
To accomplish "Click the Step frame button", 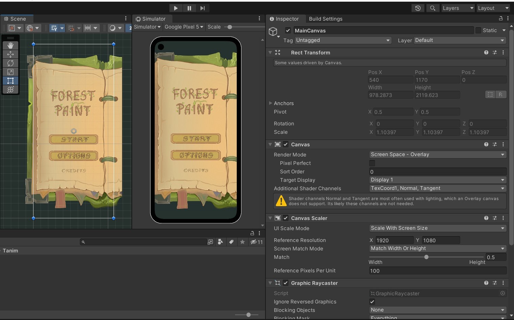I will 203,8.
